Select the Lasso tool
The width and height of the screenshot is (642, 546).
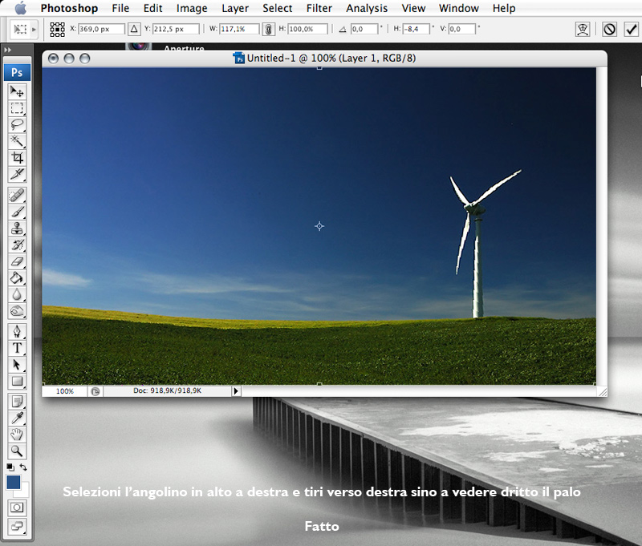[17, 125]
